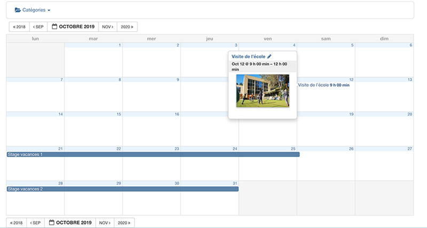Open the top calendar icon for OCTOBRE 2019
This screenshot has height=228, width=427.
click(x=54, y=26)
